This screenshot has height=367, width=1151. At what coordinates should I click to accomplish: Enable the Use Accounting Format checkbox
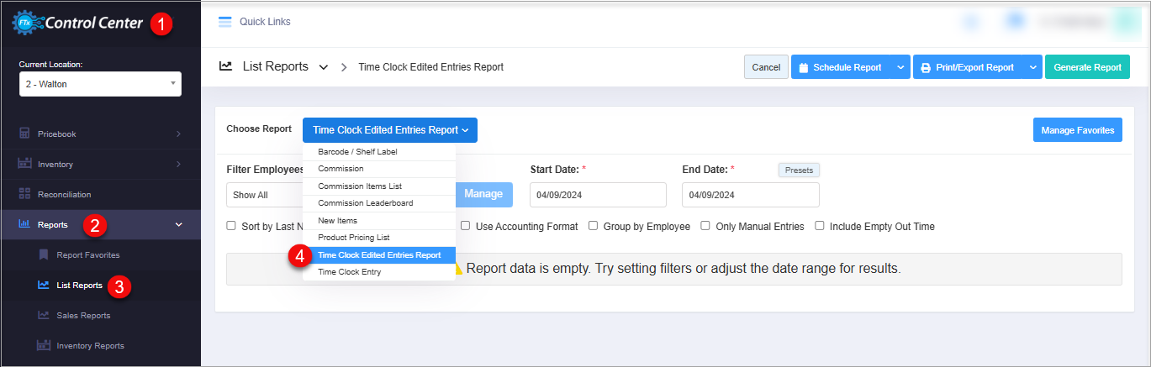pos(466,226)
